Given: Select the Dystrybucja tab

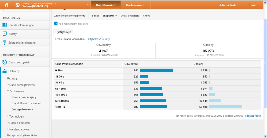Looking at the screenshot, I should coord(63,32).
